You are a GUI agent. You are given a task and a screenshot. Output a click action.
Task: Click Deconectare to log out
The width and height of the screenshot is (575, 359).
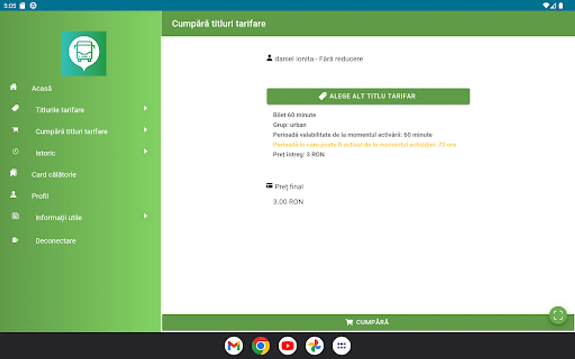(x=56, y=241)
